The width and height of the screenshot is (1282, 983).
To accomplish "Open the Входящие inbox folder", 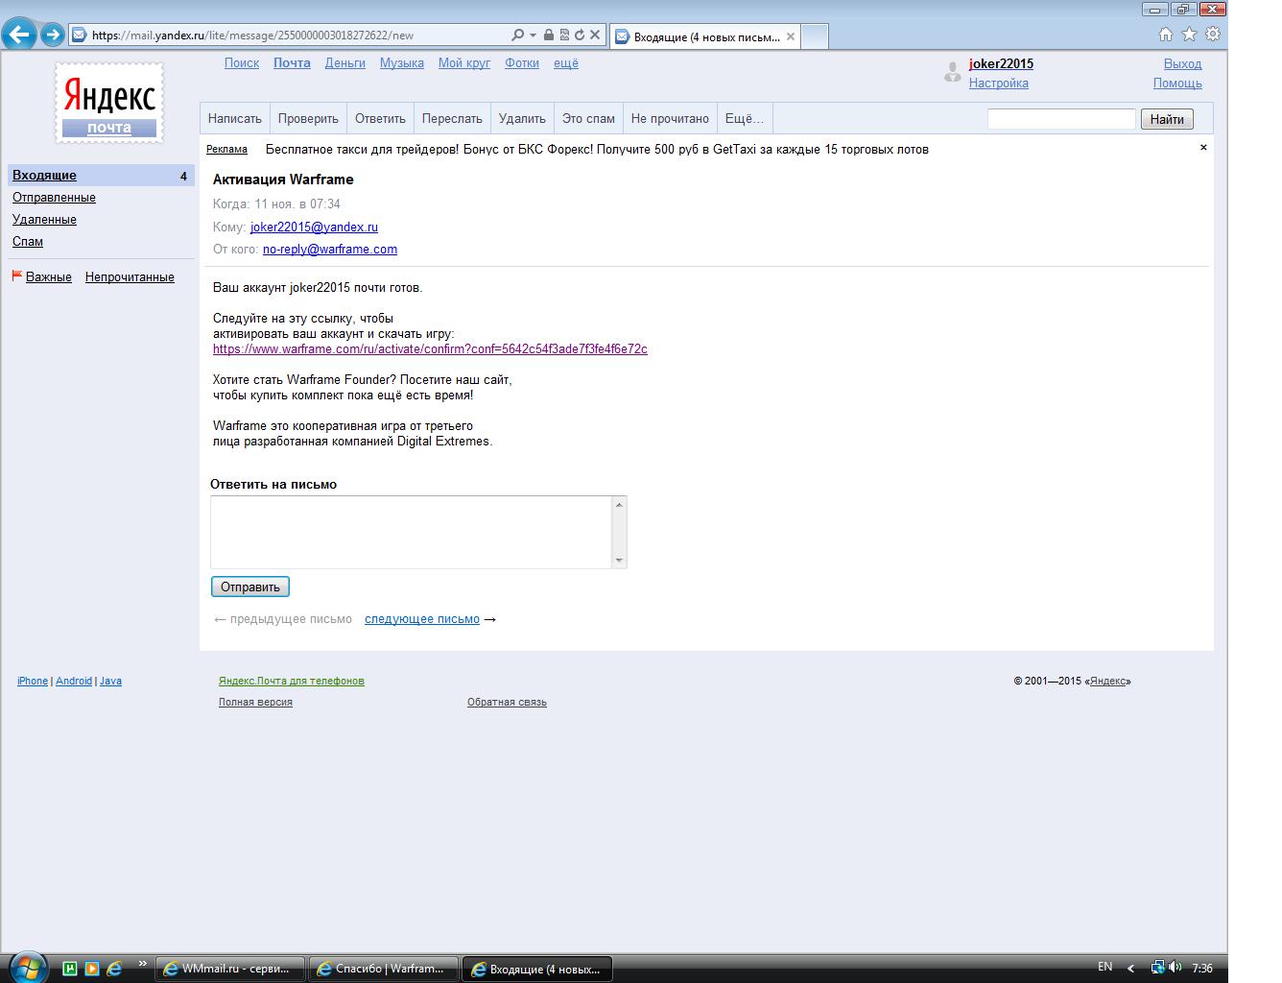I will 44,176.
